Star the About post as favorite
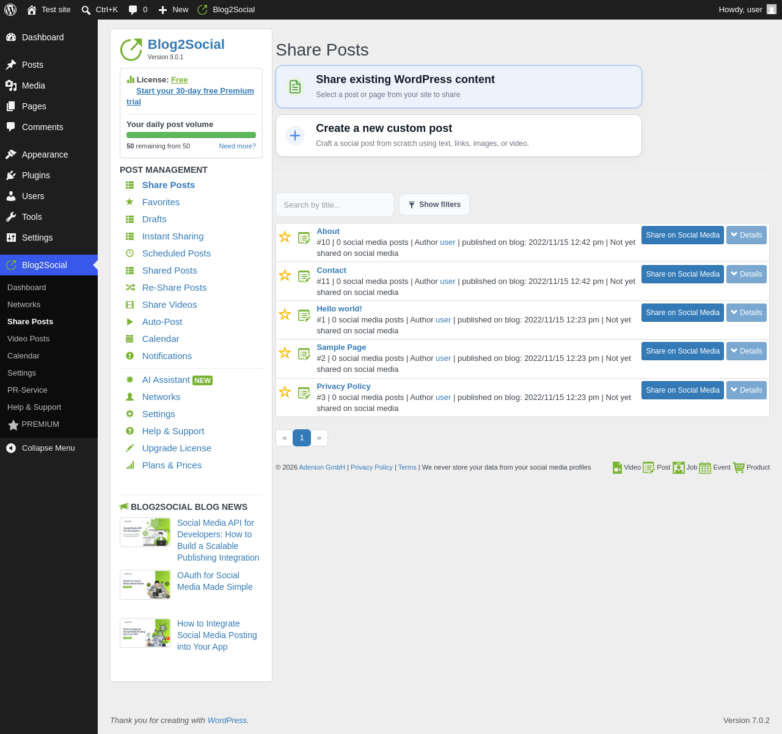Viewport: 782px width, 734px height. coord(285,236)
